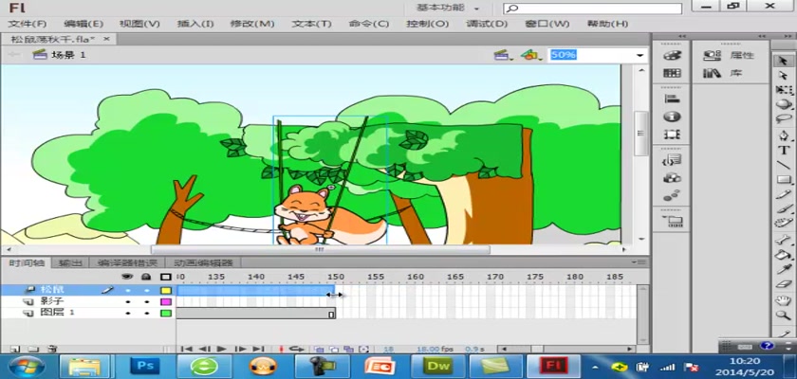797x379 pixels.
Task: Toggle visibility dot of 松鼠 layer
Action: point(128,290)
